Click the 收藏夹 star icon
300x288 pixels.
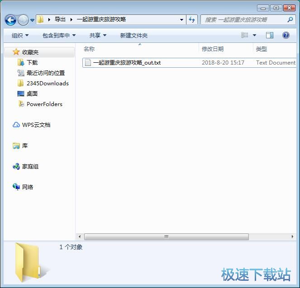16,52
